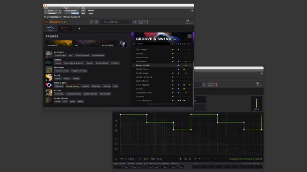Select the Digital color category
The height and width of the screenshot is (172, 307).
pos(58,79)
